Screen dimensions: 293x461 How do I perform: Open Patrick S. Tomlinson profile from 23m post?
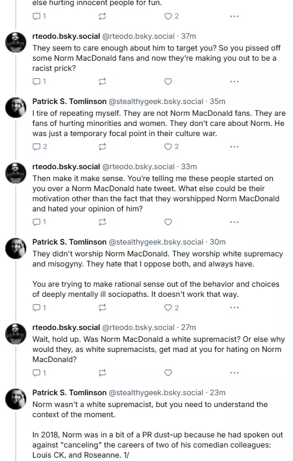69,392
